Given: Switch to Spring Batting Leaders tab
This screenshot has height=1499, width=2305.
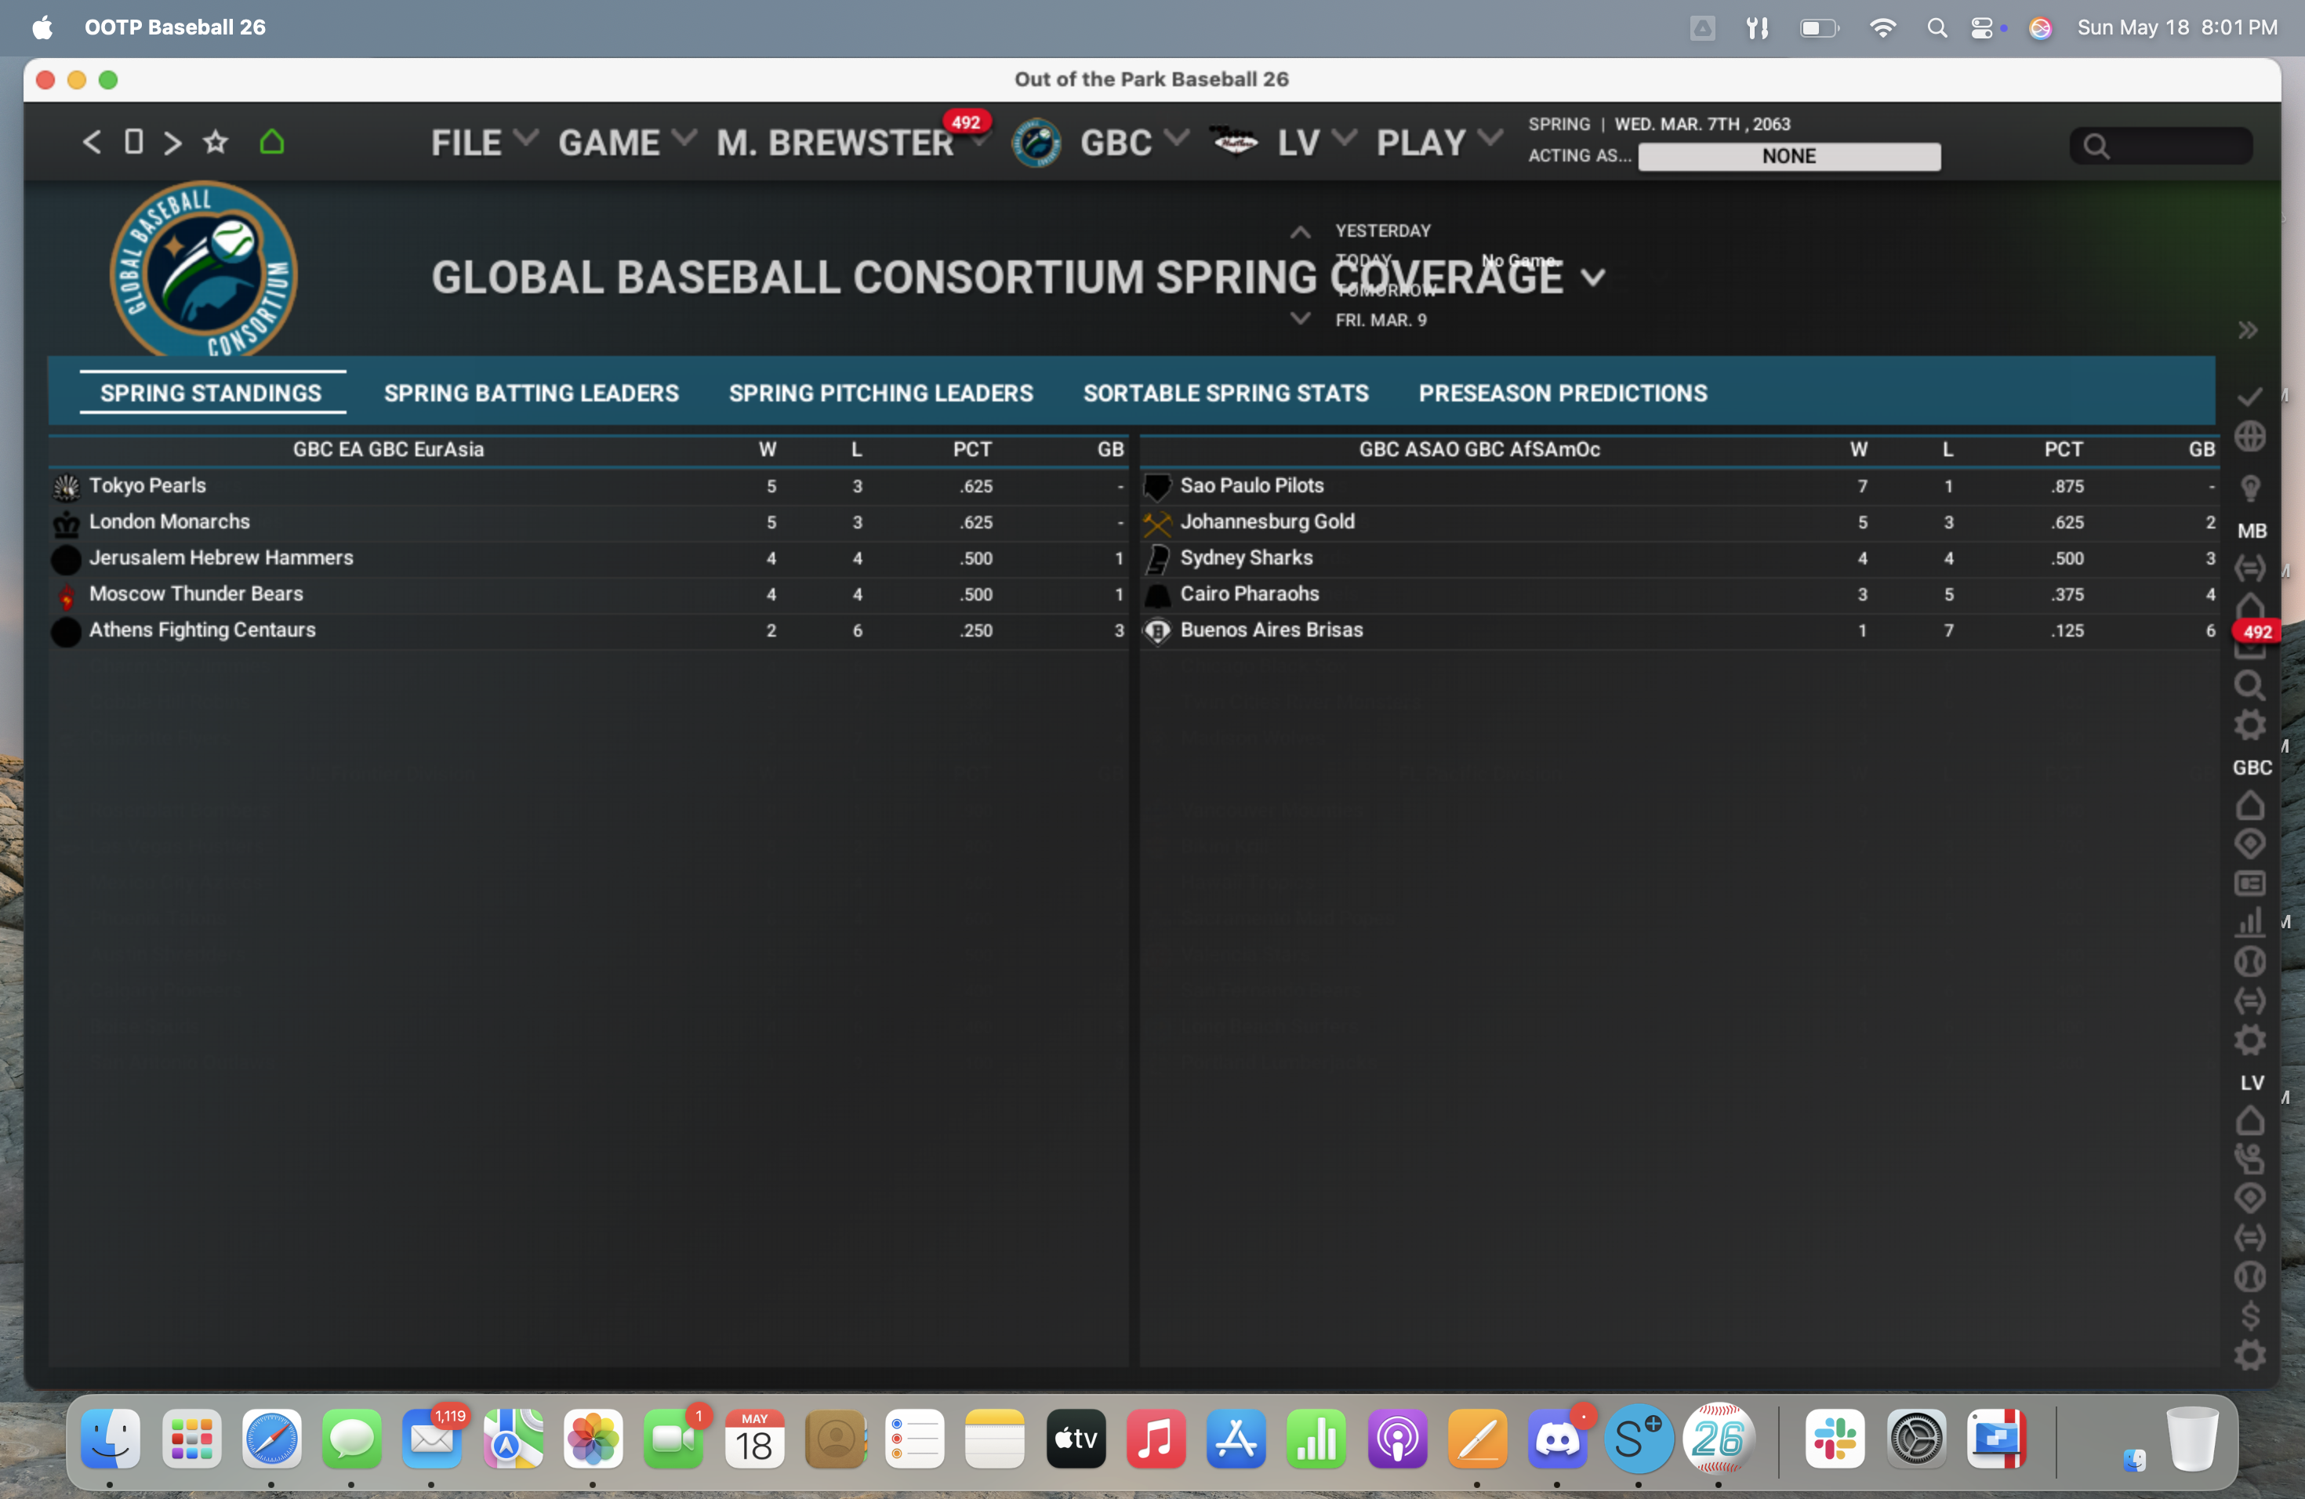Looking at the screenshot, I should pyautogui.click(x=531, y=393).
